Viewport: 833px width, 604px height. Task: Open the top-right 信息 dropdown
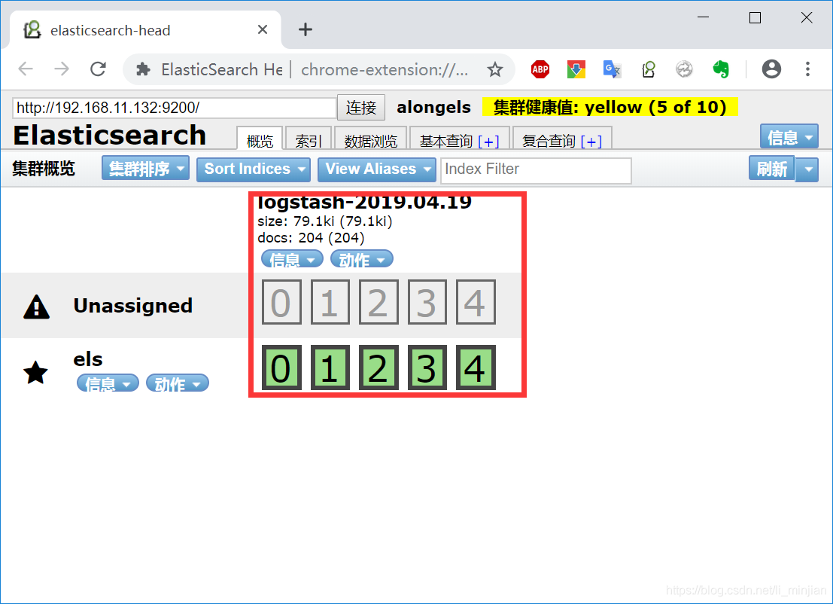pyautogui.click(x=789, y=137)
